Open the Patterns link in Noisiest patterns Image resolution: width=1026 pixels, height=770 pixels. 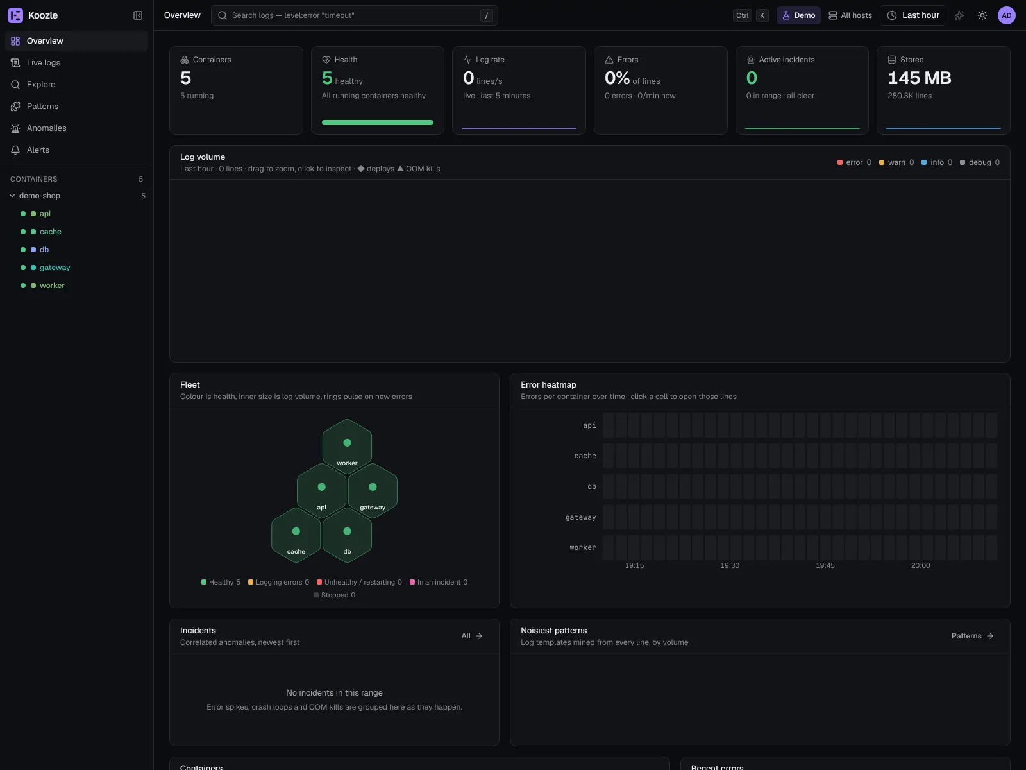point(972,636)
